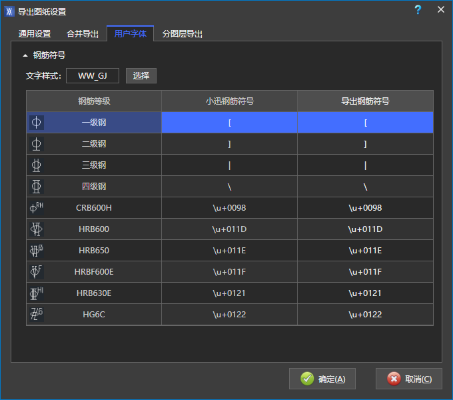Click the 四级钢 rebar symbol icon
Image resolution: width=453 pixels, height=400 pixels.
point(37,187)
